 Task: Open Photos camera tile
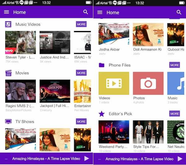pyautogui.click(x=148, y=83)
